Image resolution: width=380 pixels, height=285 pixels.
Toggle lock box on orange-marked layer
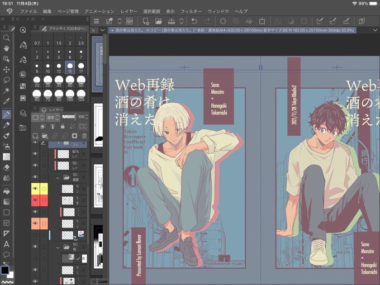pyautogui.click(x=44, y=224)
